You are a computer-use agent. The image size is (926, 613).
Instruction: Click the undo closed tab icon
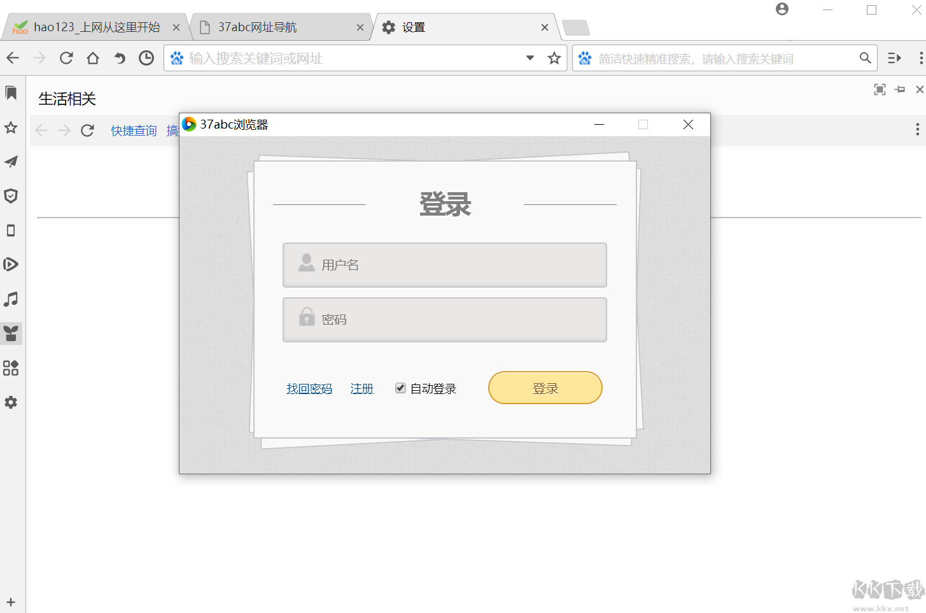120,59
